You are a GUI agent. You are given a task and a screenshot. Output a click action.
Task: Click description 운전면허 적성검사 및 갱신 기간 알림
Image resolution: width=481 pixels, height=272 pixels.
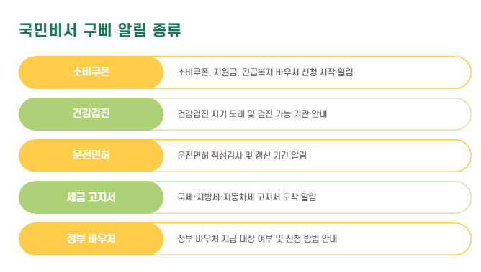pyautogui.click(x=242, y=156)
